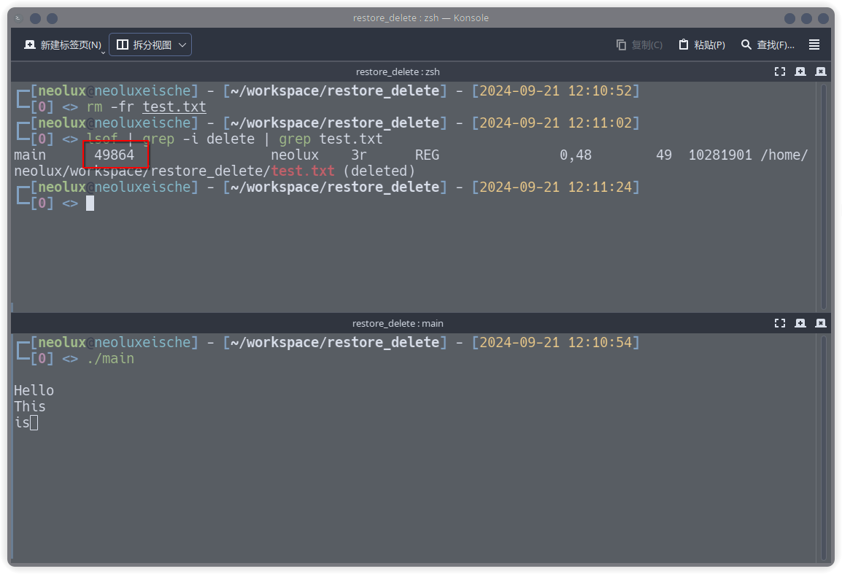Image resolution: width=842 pixels, height=574 pixels.
Task: Click the PID value 49864
Action: click(x=115, y=155)
